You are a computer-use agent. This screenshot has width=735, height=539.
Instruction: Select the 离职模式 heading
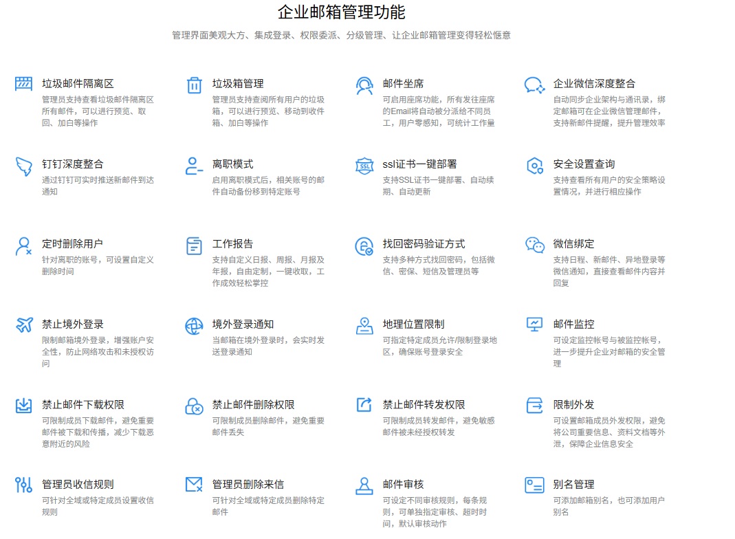(233, 164)
